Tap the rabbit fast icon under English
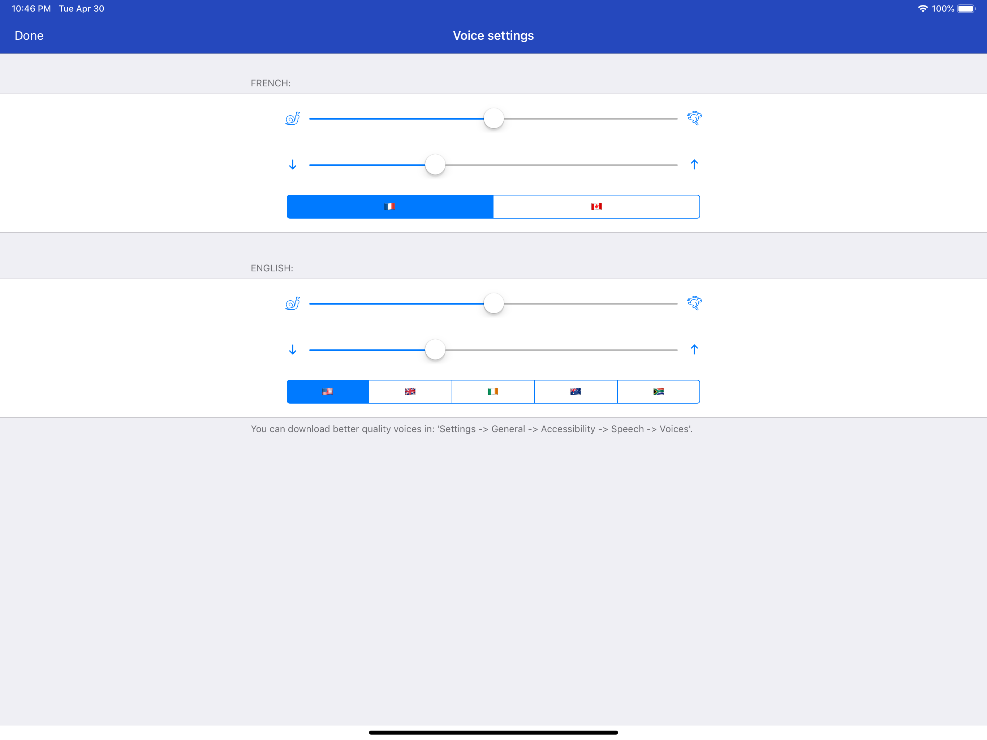 (x=694, y=304)
